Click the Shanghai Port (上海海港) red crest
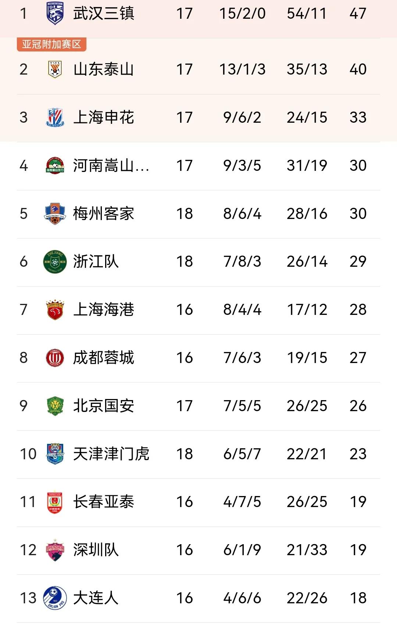Screen dimensions: 397x625 [x=55, y=310]
